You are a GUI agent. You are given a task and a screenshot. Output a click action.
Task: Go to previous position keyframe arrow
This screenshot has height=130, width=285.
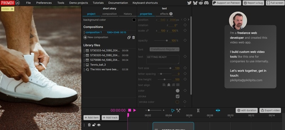coord(181,20)
